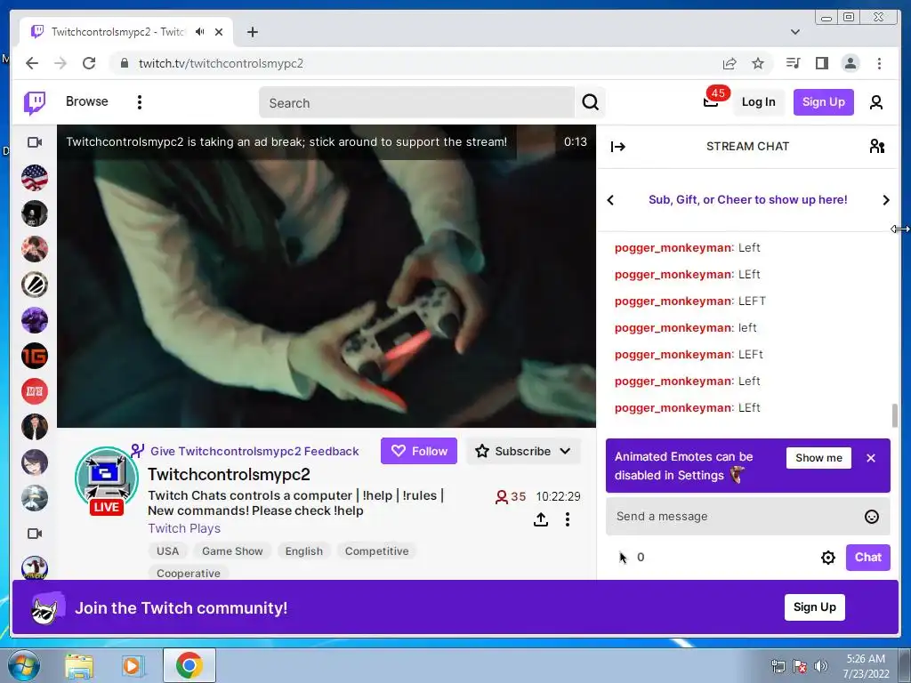The height and width of the screenshot is (683, 911).
Task: Select the English tag
Action: tap(304, 551)
